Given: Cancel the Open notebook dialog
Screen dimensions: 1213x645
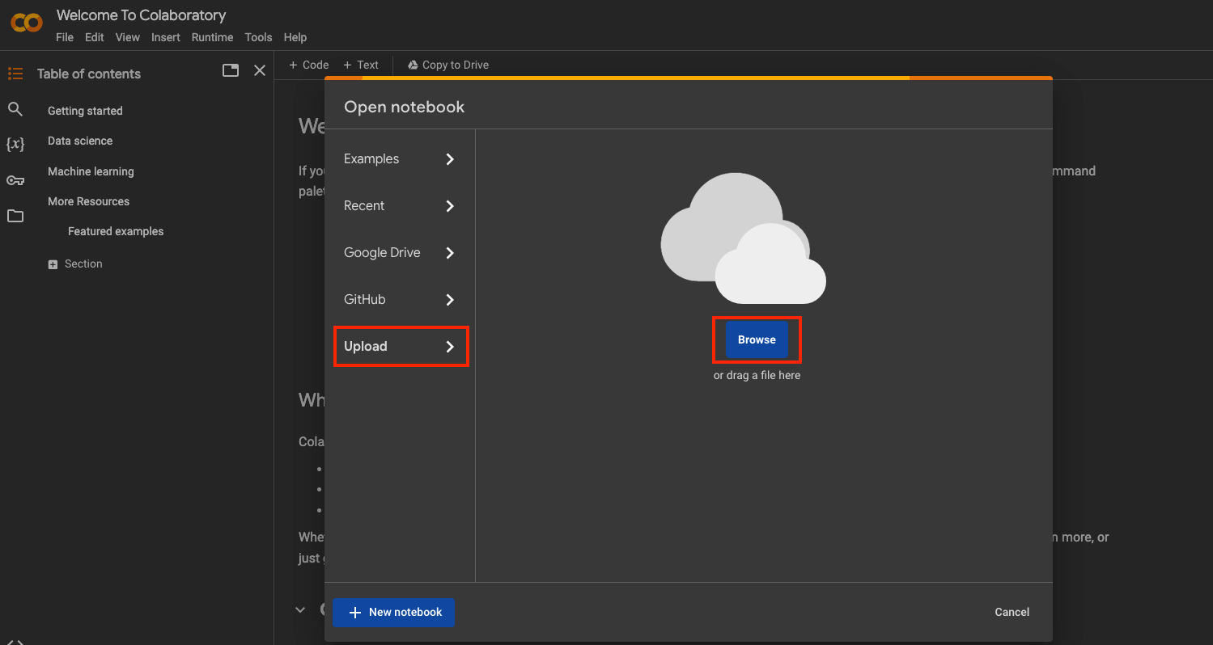Looking at the screenshot, I should coord(1011,612).
